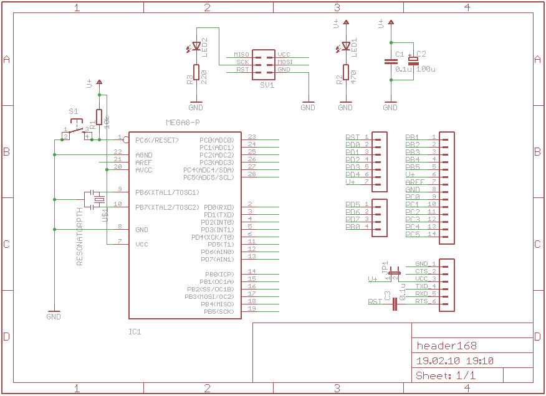Click the JP1 jumper symbol
Screen dimensions: 546x396
tap(394, 272)
